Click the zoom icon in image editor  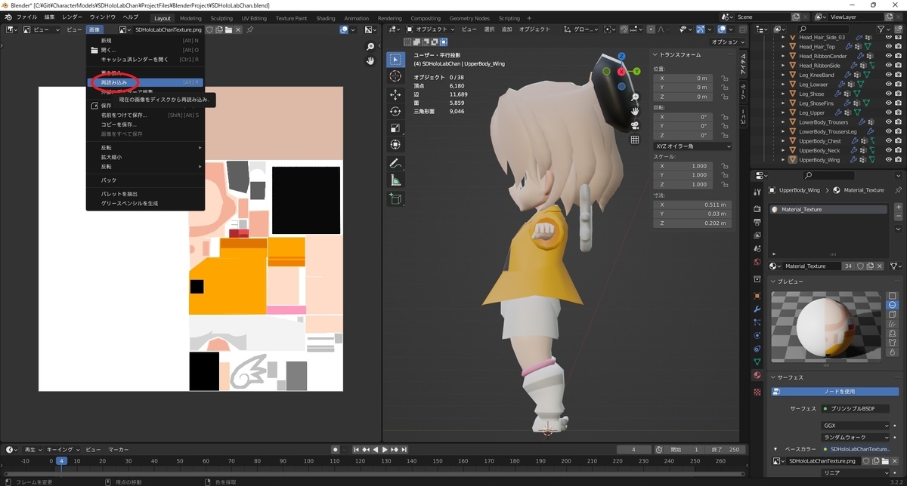[370, 47]
